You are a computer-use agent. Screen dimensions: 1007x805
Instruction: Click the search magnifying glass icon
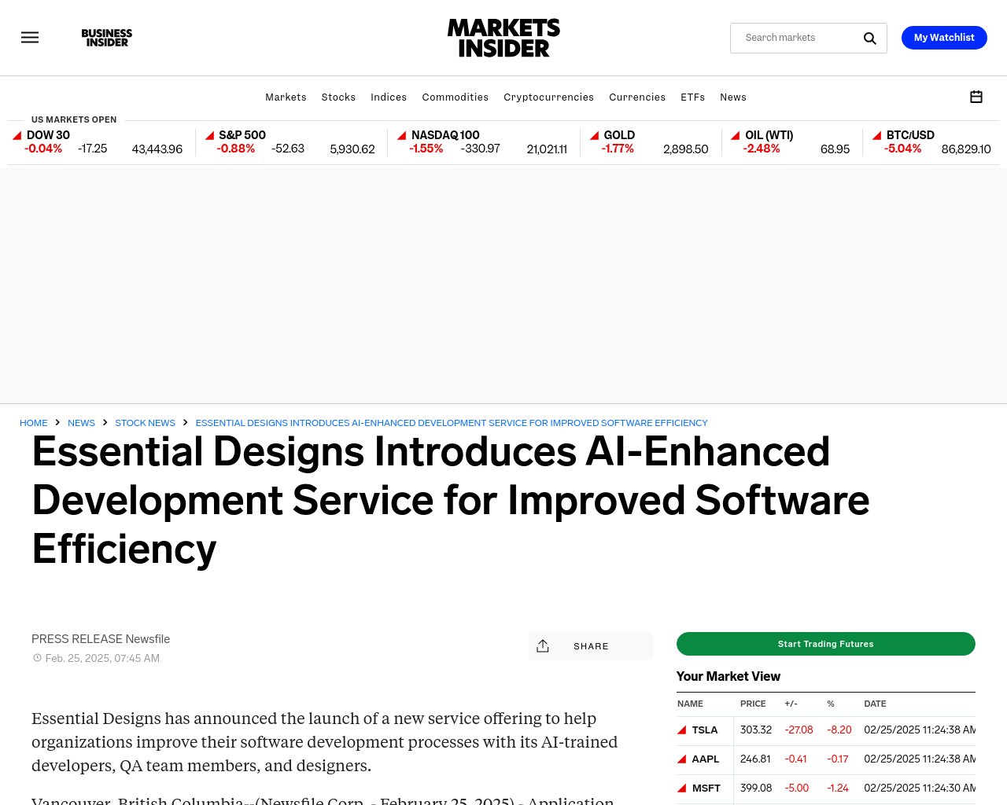coord(869,38)
